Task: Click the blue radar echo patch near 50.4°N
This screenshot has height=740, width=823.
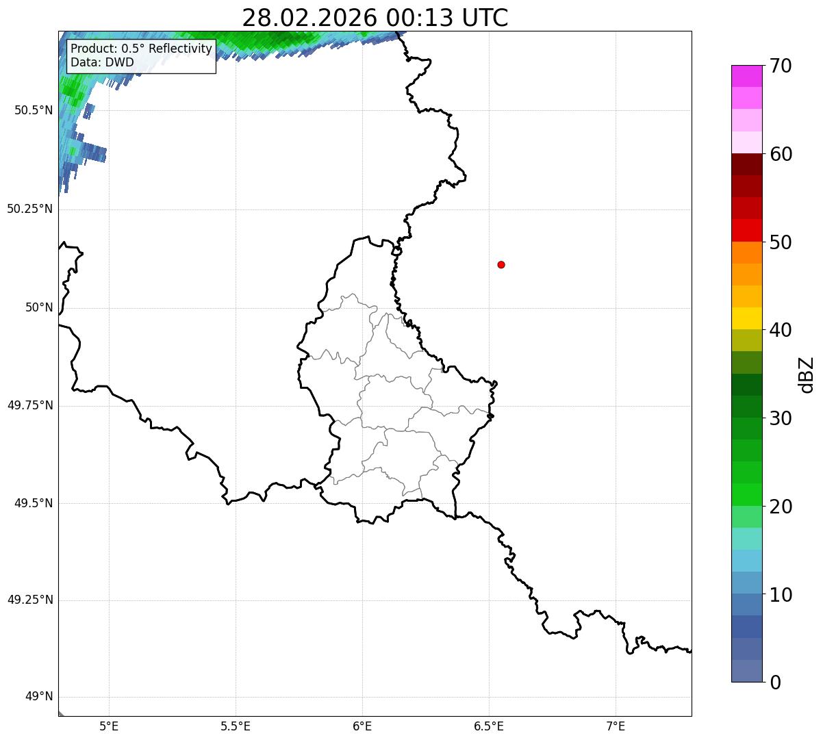Action: pyautogui.click(x=89, y=152)
